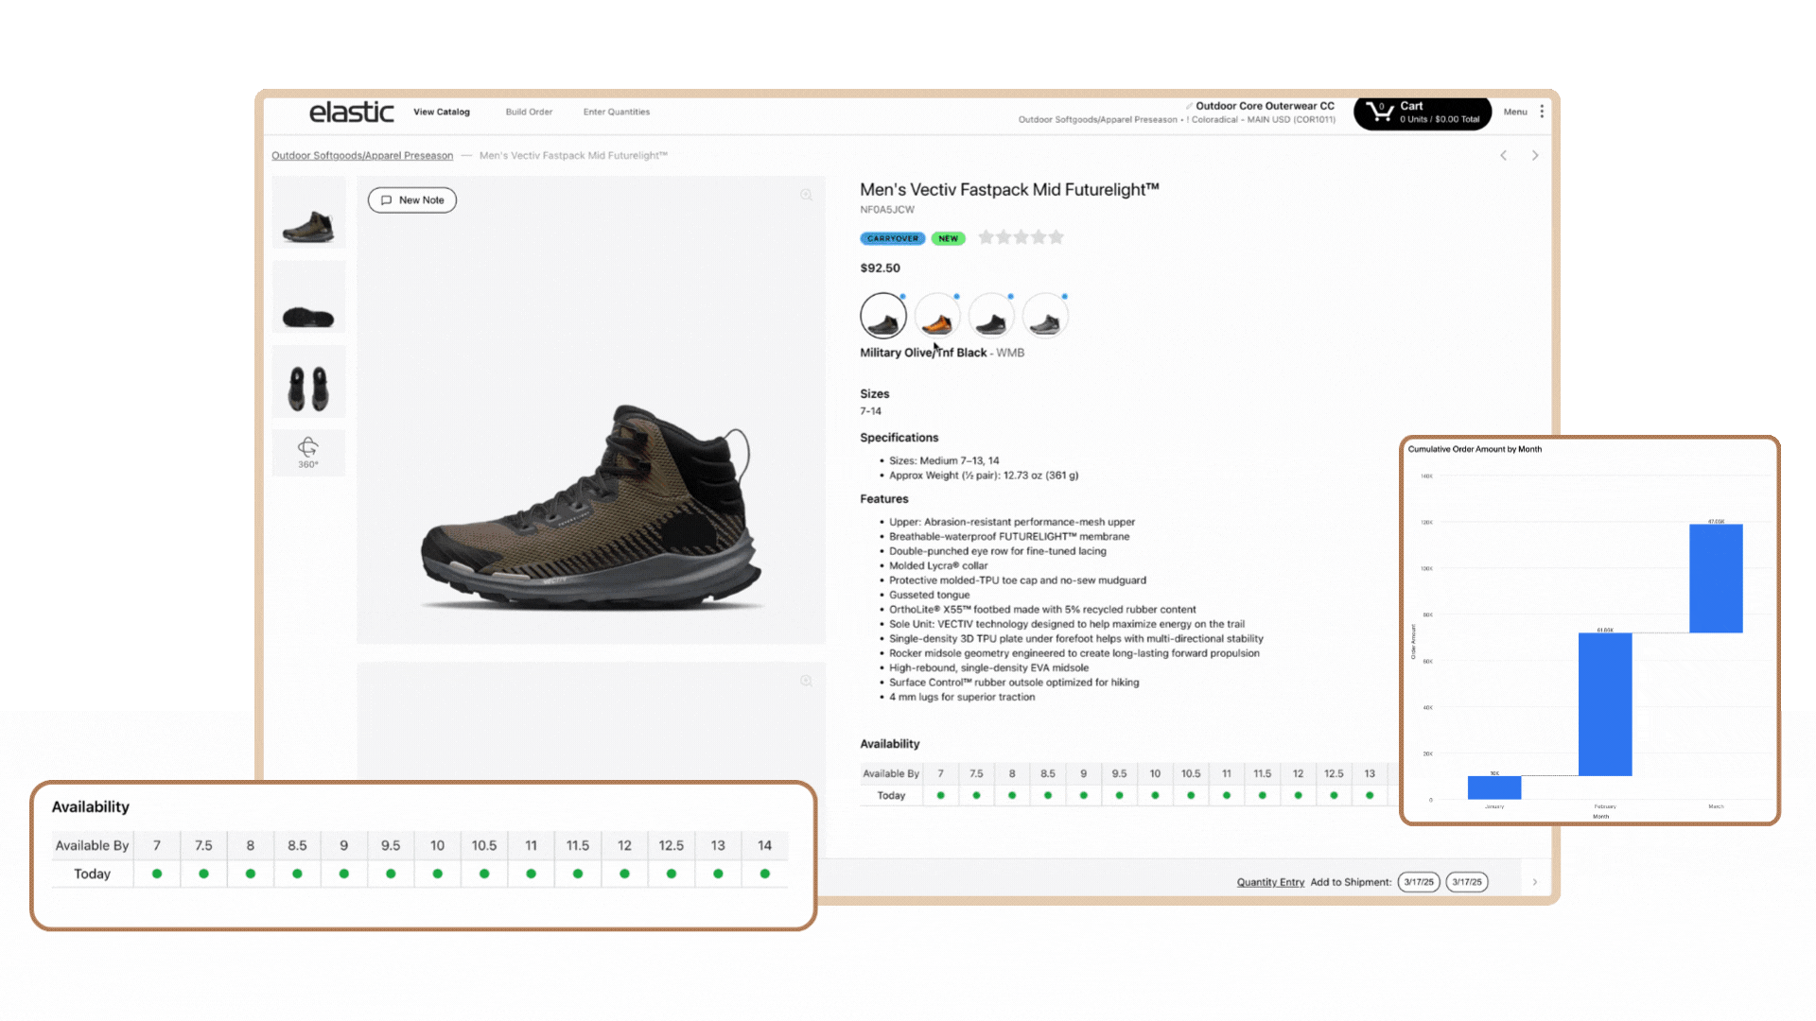Select the third black shoe swatch
Screen dimensions: 1816x1021
(x=990, y=317)
